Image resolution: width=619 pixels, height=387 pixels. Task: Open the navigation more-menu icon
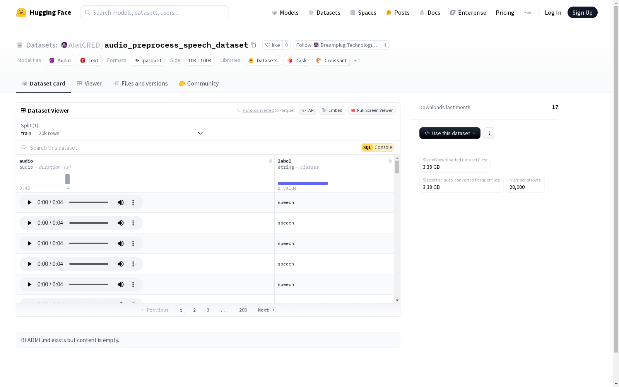(527, 12)
